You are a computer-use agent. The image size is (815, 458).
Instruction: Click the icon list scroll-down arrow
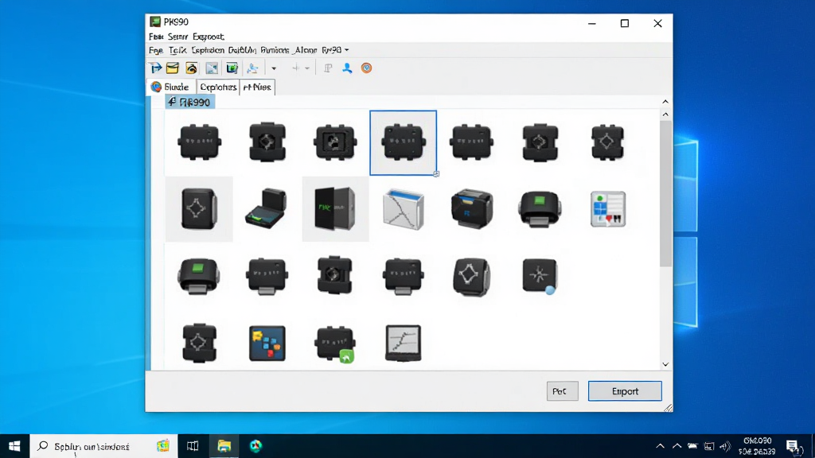tap(665, 364)
